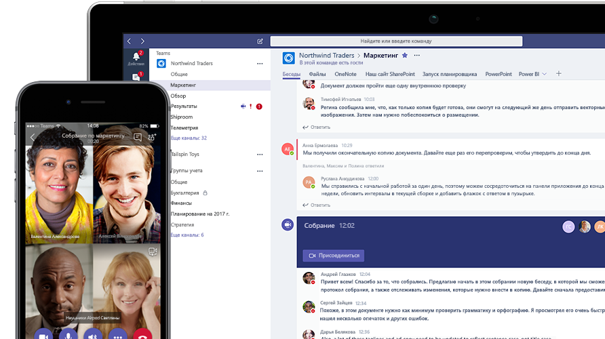Viewport: 605px width, 339px height.
Task: End the call with red hang-up button
Action: 142,335
